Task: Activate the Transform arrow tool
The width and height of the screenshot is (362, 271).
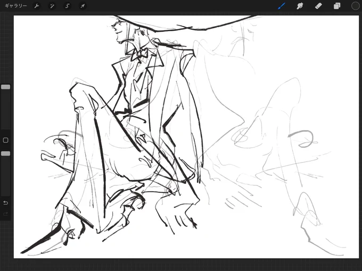Action: (x=83, y=6)
